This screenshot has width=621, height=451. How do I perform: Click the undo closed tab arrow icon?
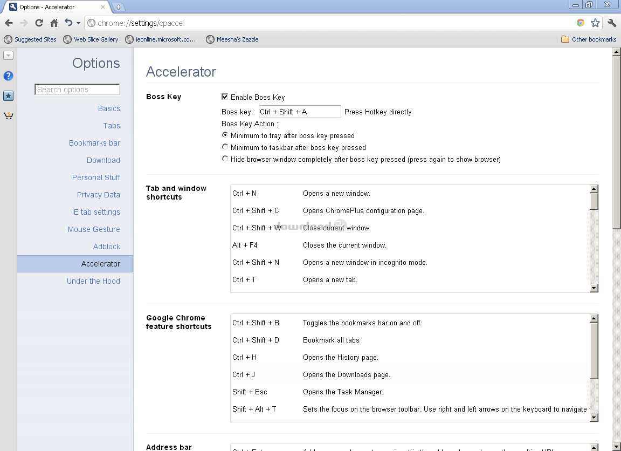(68, 23)
